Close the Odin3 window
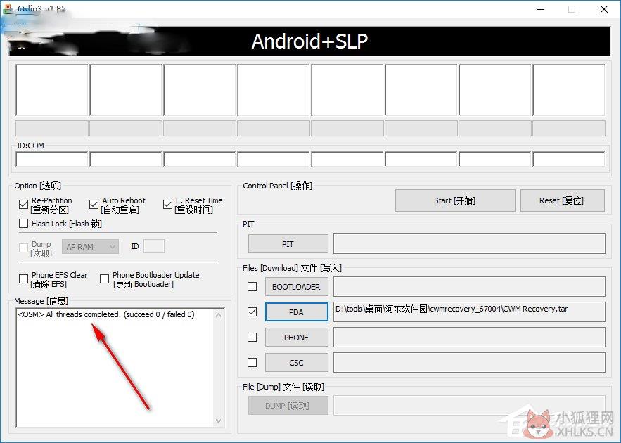This screenshot has height=443, width=621. tap(604, 8)
